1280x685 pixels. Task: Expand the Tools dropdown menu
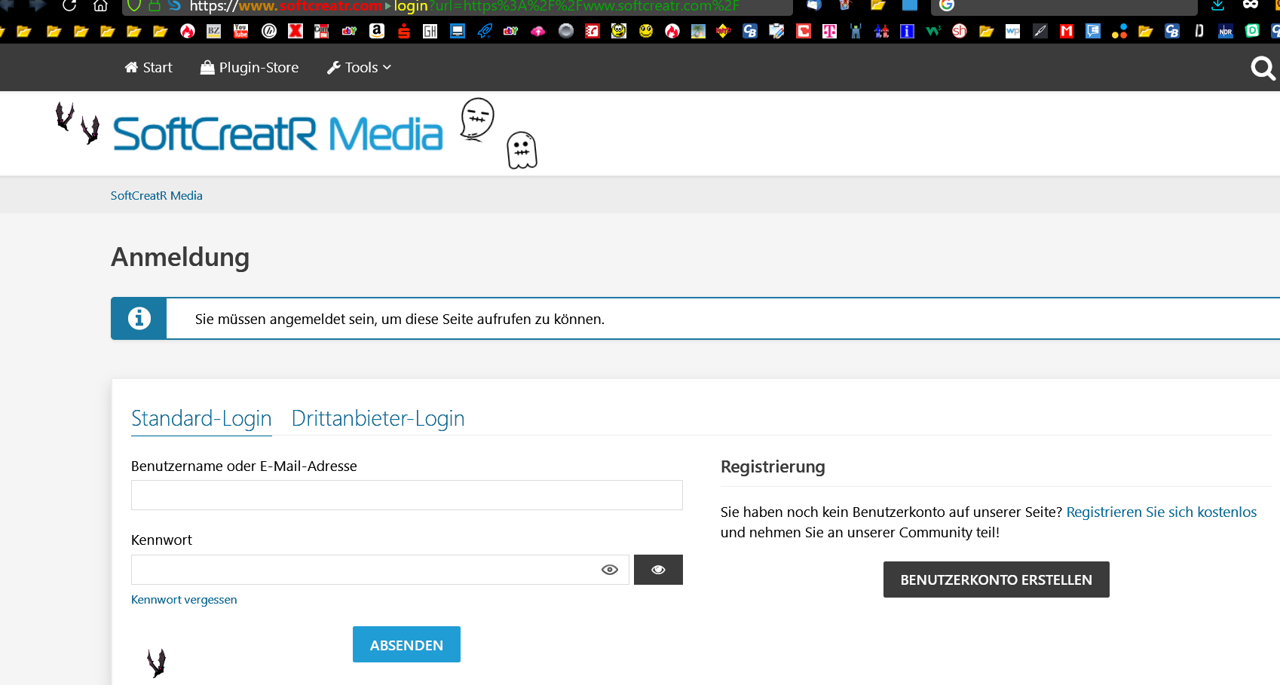(359, 68)
